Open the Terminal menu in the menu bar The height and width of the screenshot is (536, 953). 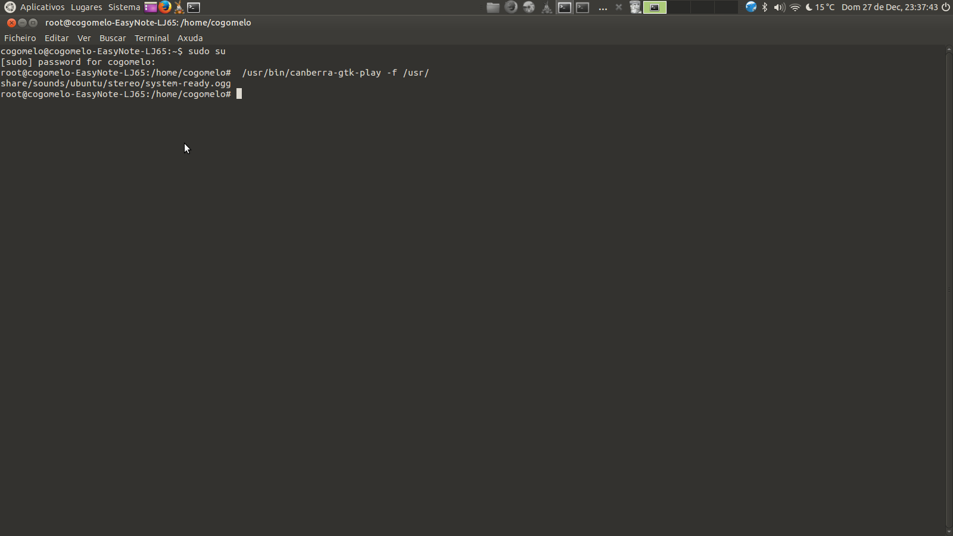click(x=152, y=38)
